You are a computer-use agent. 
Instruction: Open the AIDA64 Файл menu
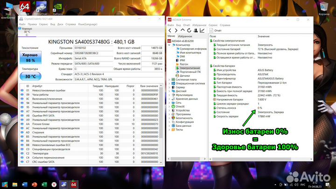171,25
